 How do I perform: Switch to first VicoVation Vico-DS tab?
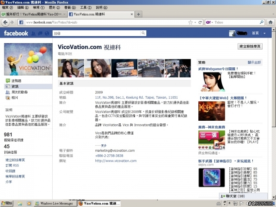coord(34,14)
